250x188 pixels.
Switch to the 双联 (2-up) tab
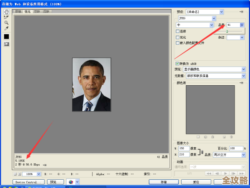[37, 12]
